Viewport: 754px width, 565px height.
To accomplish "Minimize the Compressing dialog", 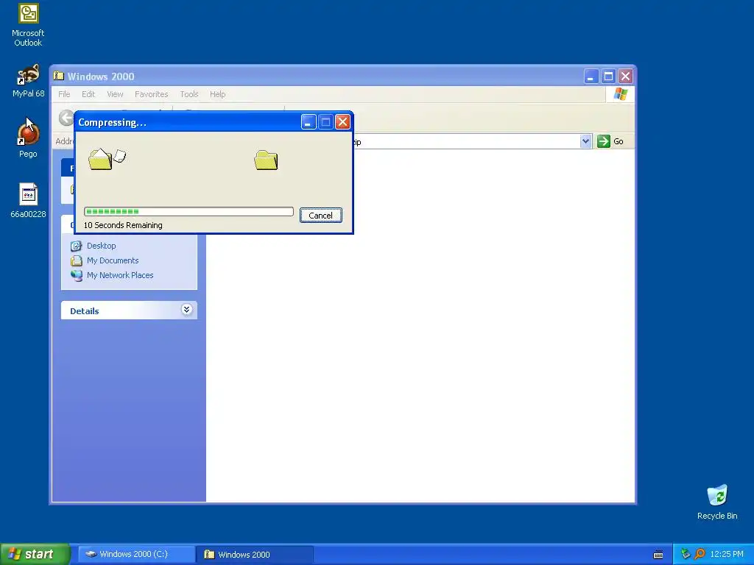I will coord(309,122).
